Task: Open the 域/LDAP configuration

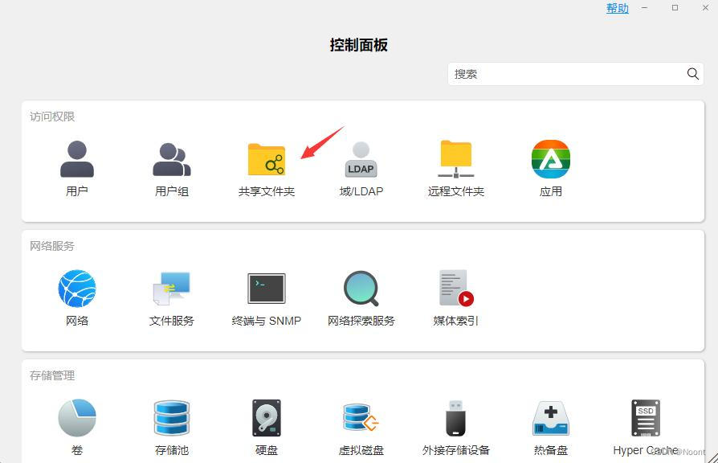Action: pos(361,166)
